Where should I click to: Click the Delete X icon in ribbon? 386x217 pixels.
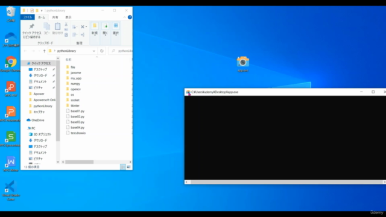click(83, 27)
